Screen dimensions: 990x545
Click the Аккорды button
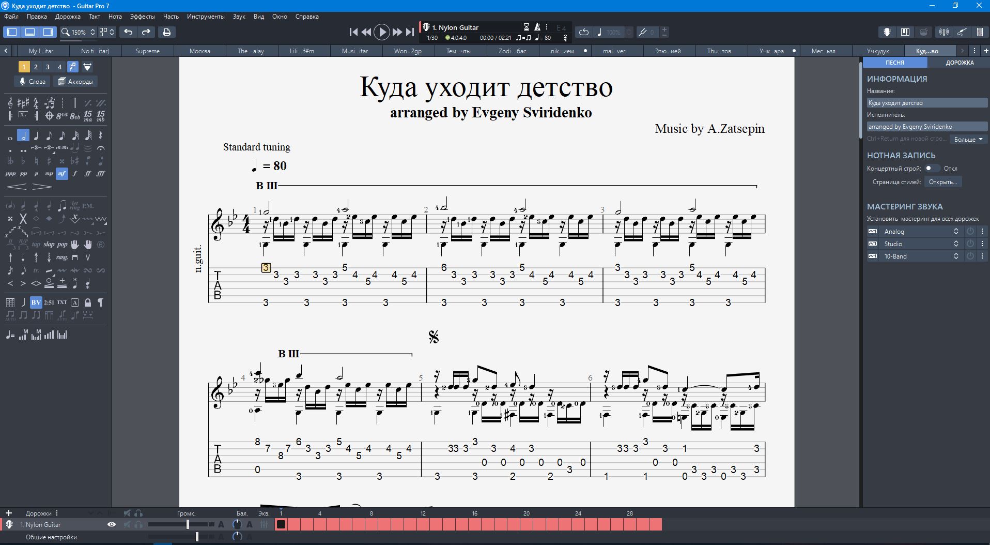76,82
